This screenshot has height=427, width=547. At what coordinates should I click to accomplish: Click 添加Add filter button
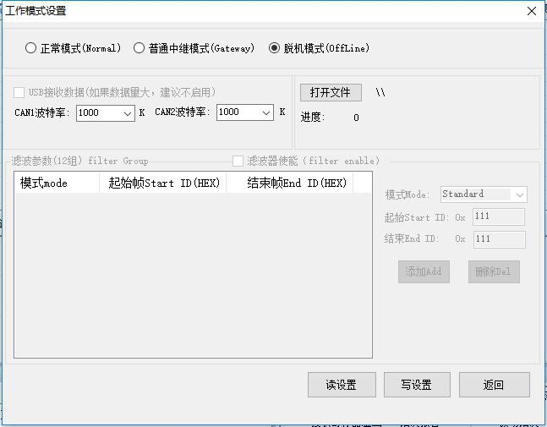[x=424, y=271]
